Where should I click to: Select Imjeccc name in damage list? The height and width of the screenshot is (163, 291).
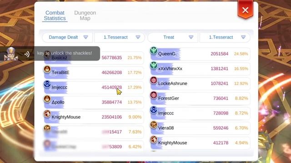click(60, 87)
